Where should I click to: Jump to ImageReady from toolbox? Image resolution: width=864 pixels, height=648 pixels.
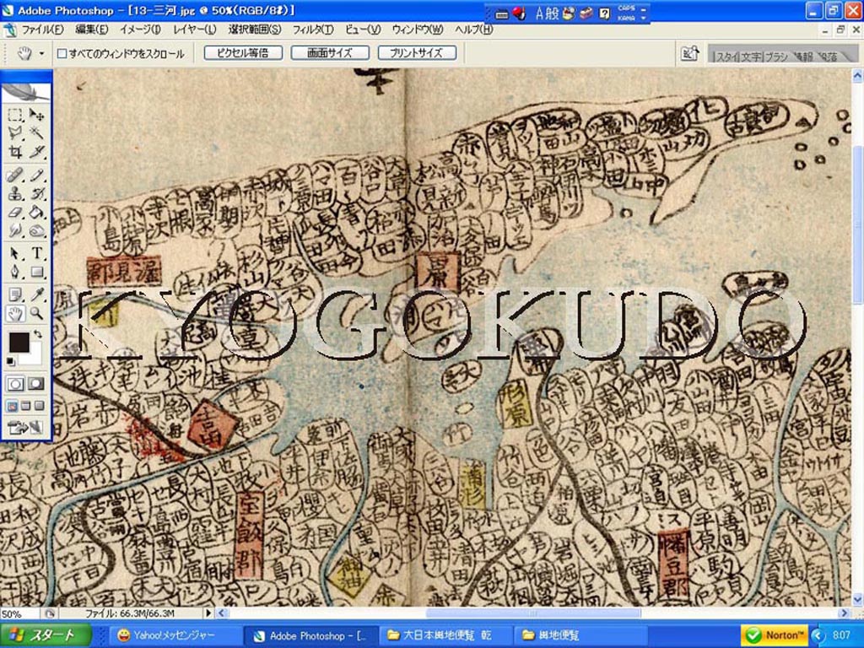click(x=24, y=427)
